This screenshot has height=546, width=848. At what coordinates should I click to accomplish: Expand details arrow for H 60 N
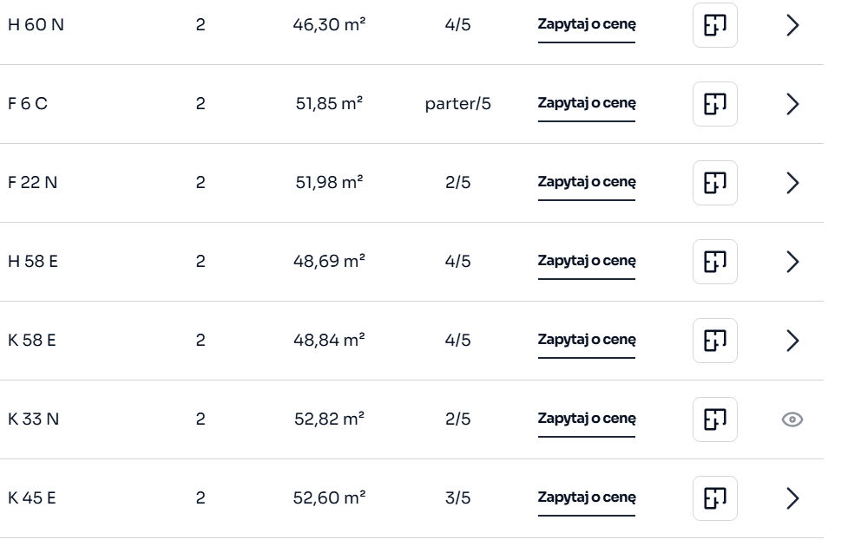click(792, 25)
